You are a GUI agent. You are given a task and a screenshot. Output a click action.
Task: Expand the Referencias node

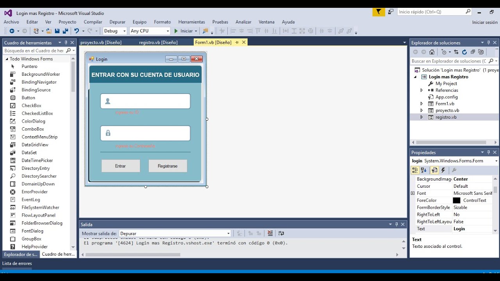pos(421,90)
